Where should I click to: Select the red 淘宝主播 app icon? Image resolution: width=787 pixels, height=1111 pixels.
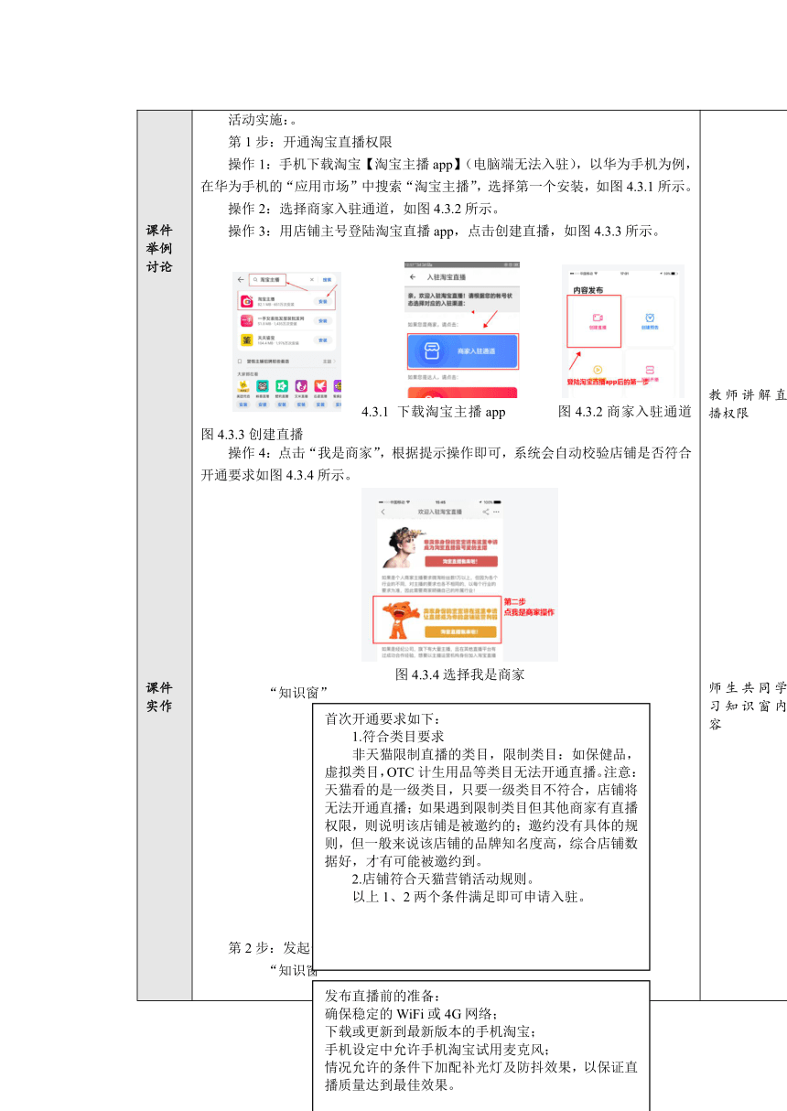coord(246,300)
